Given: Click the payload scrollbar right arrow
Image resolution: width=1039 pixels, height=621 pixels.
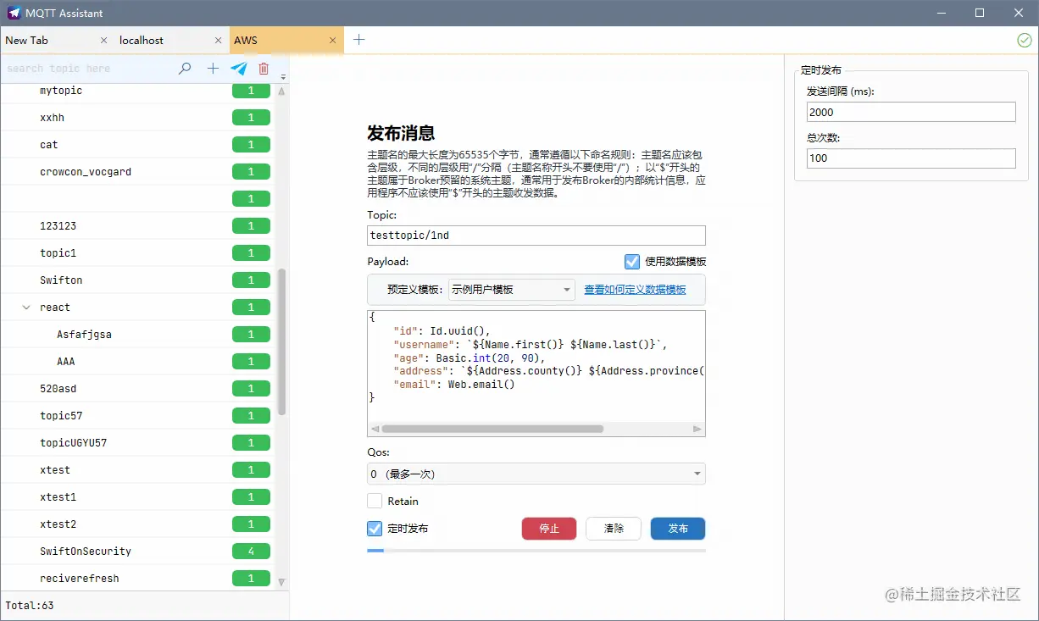Looking at the screenshot, I should point(697,430).
